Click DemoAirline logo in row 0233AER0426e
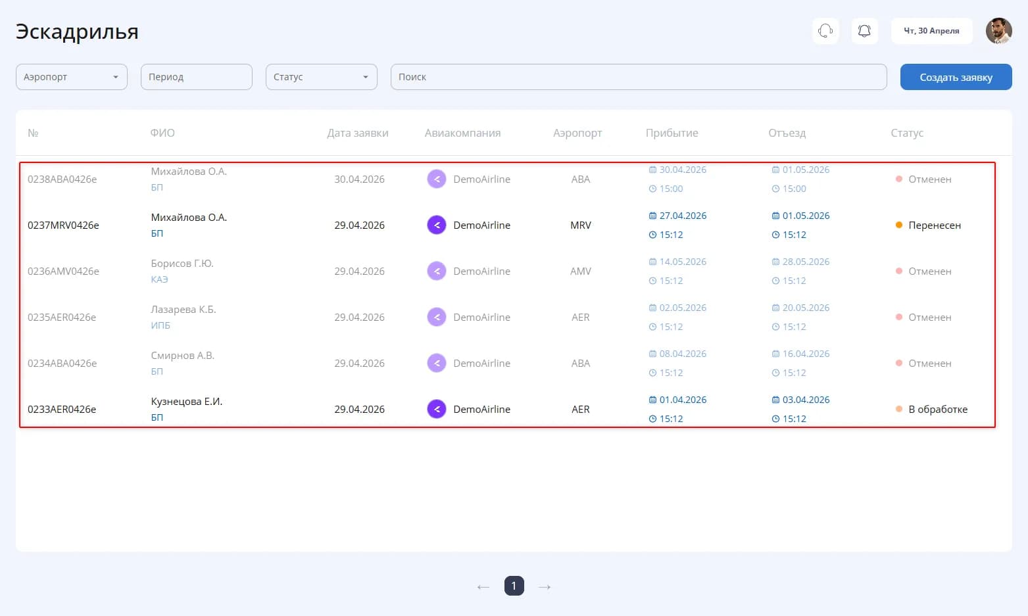This screenshot has width=1028, height=616. click(x=437, y=409)
